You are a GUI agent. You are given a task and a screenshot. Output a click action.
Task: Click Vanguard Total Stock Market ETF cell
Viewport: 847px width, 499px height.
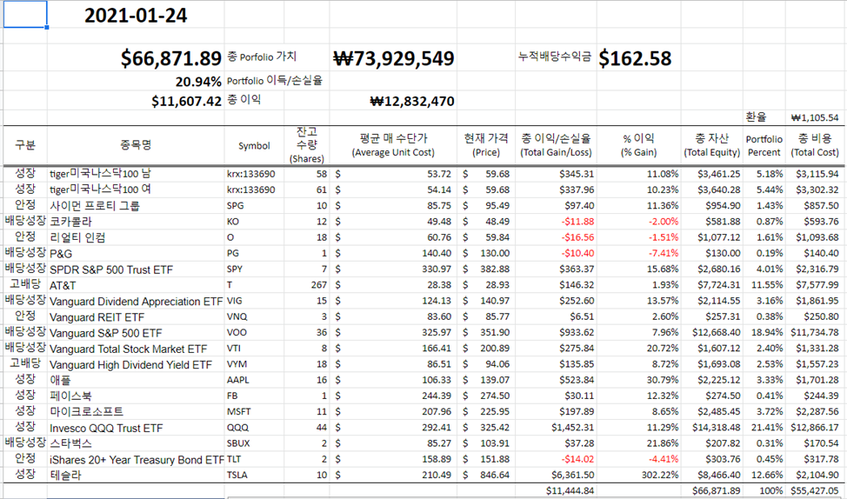click(136, 349)
